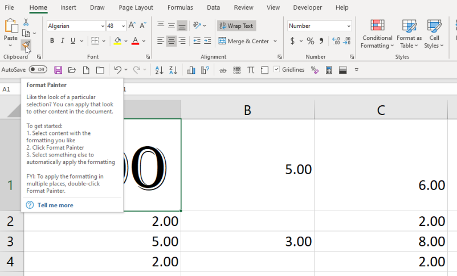457x276 pixels.
Task: Click Decrease Decimal icon
Action: [x=347, y=41]
